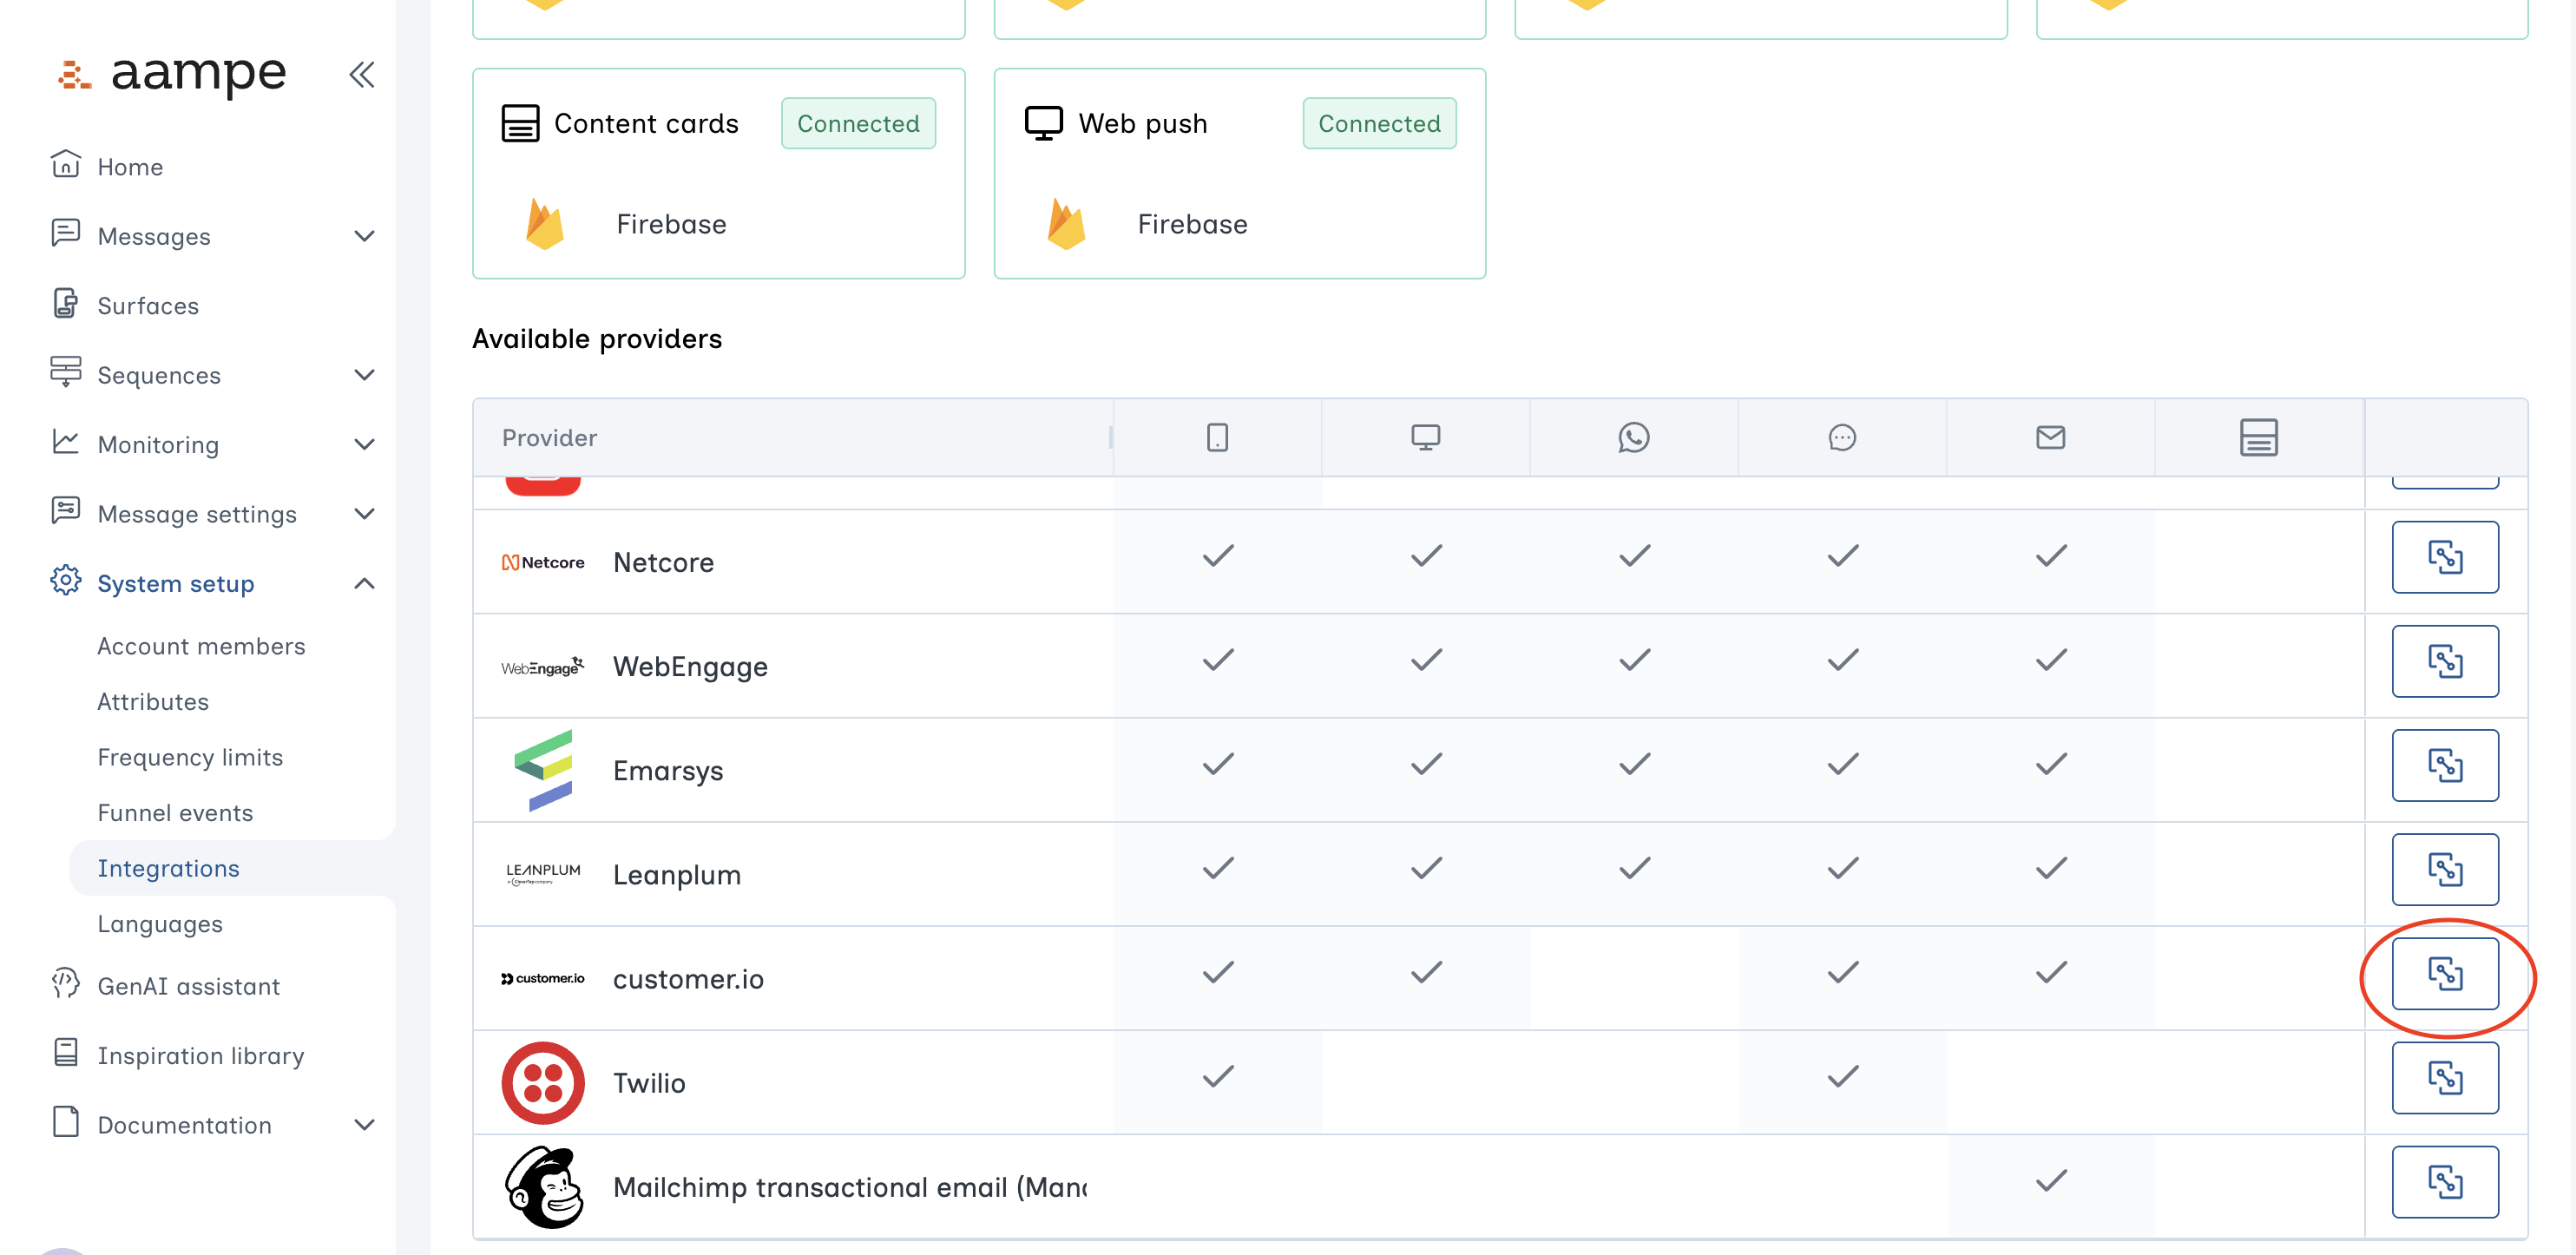
Task: Click the Twilio logo
Action: 543,1081
